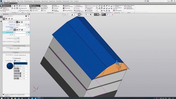Image resolution: width=176 pixels, height=99 pixels.
Task: Toggle the Тонкостенный элемент switch
Action: (16, 48)
